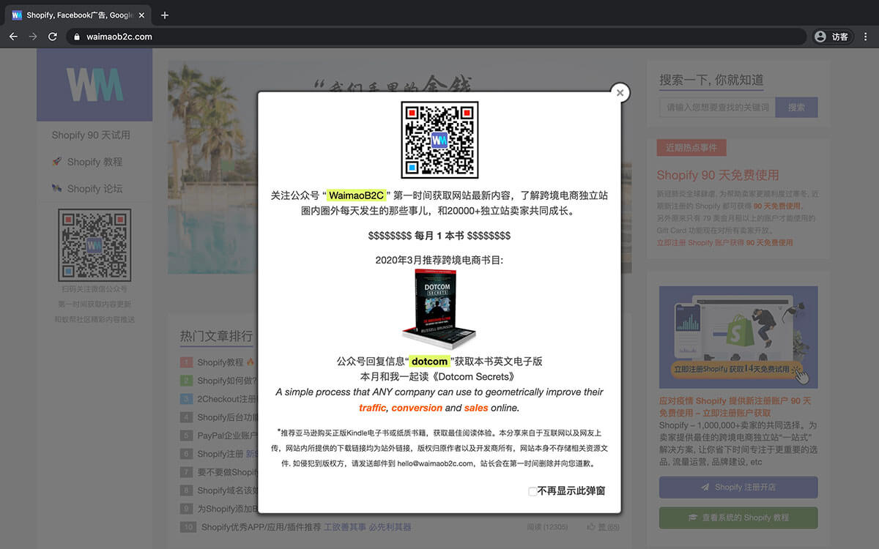Open article Shopify如何做? in ranking

tap(227, 381)
